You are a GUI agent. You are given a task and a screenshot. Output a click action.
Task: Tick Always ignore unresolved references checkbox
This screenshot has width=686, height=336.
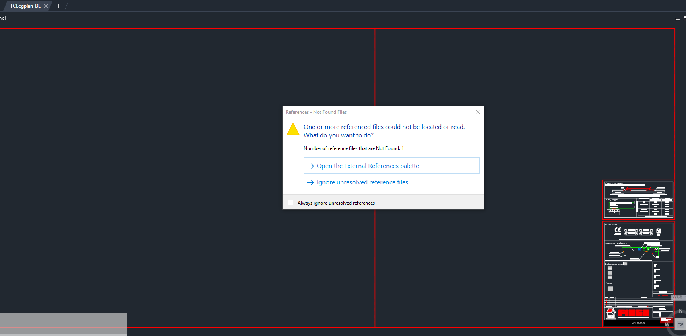coord(291,203)
